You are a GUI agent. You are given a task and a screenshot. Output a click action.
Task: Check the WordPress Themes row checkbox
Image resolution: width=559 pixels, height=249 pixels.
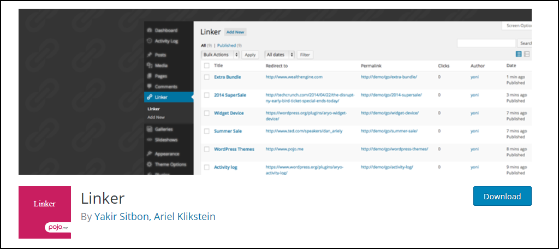206,149
